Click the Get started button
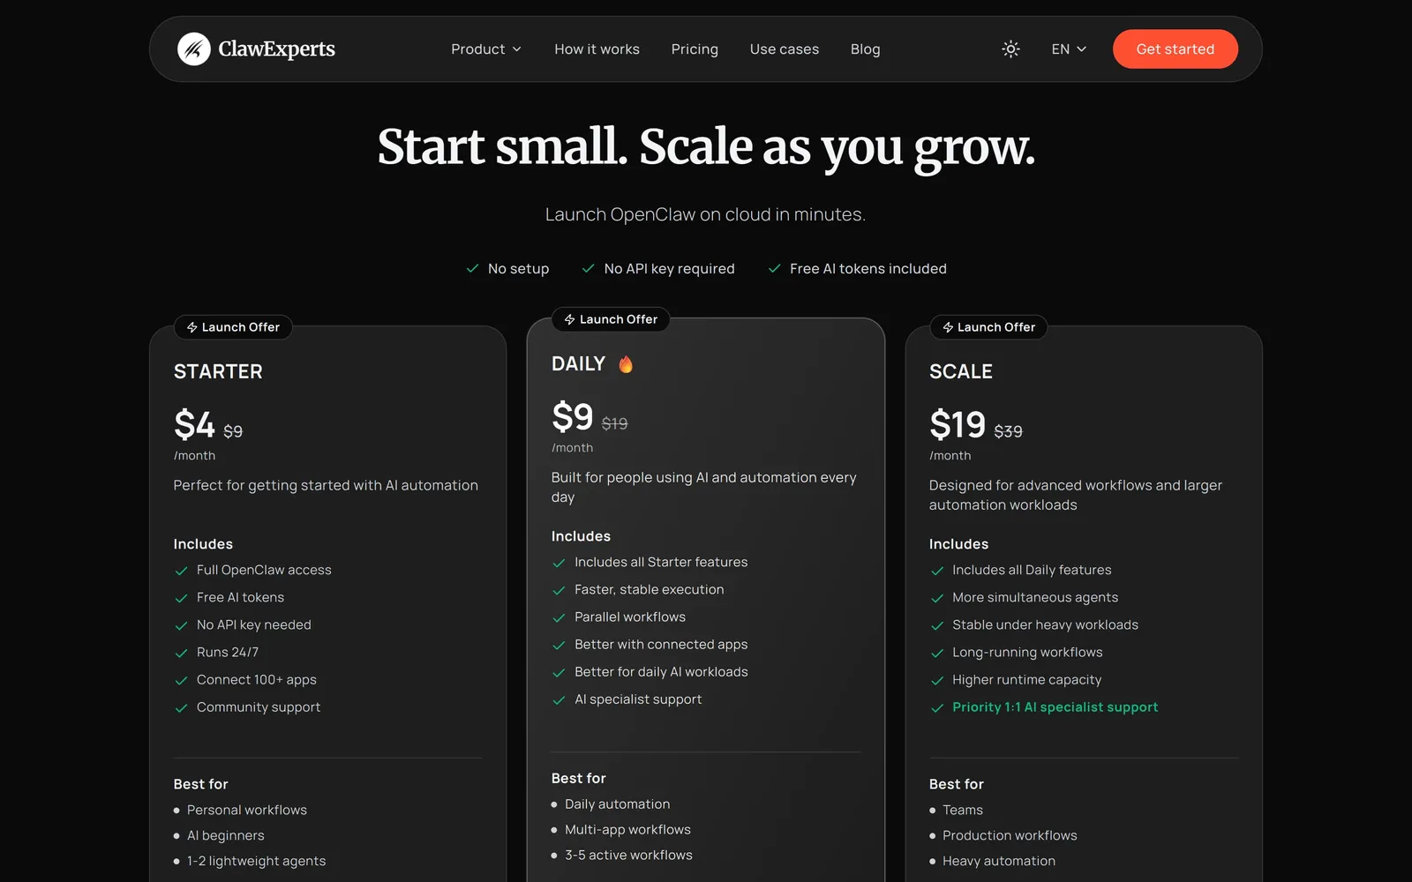1412x882 pixels. (1175, 49)
